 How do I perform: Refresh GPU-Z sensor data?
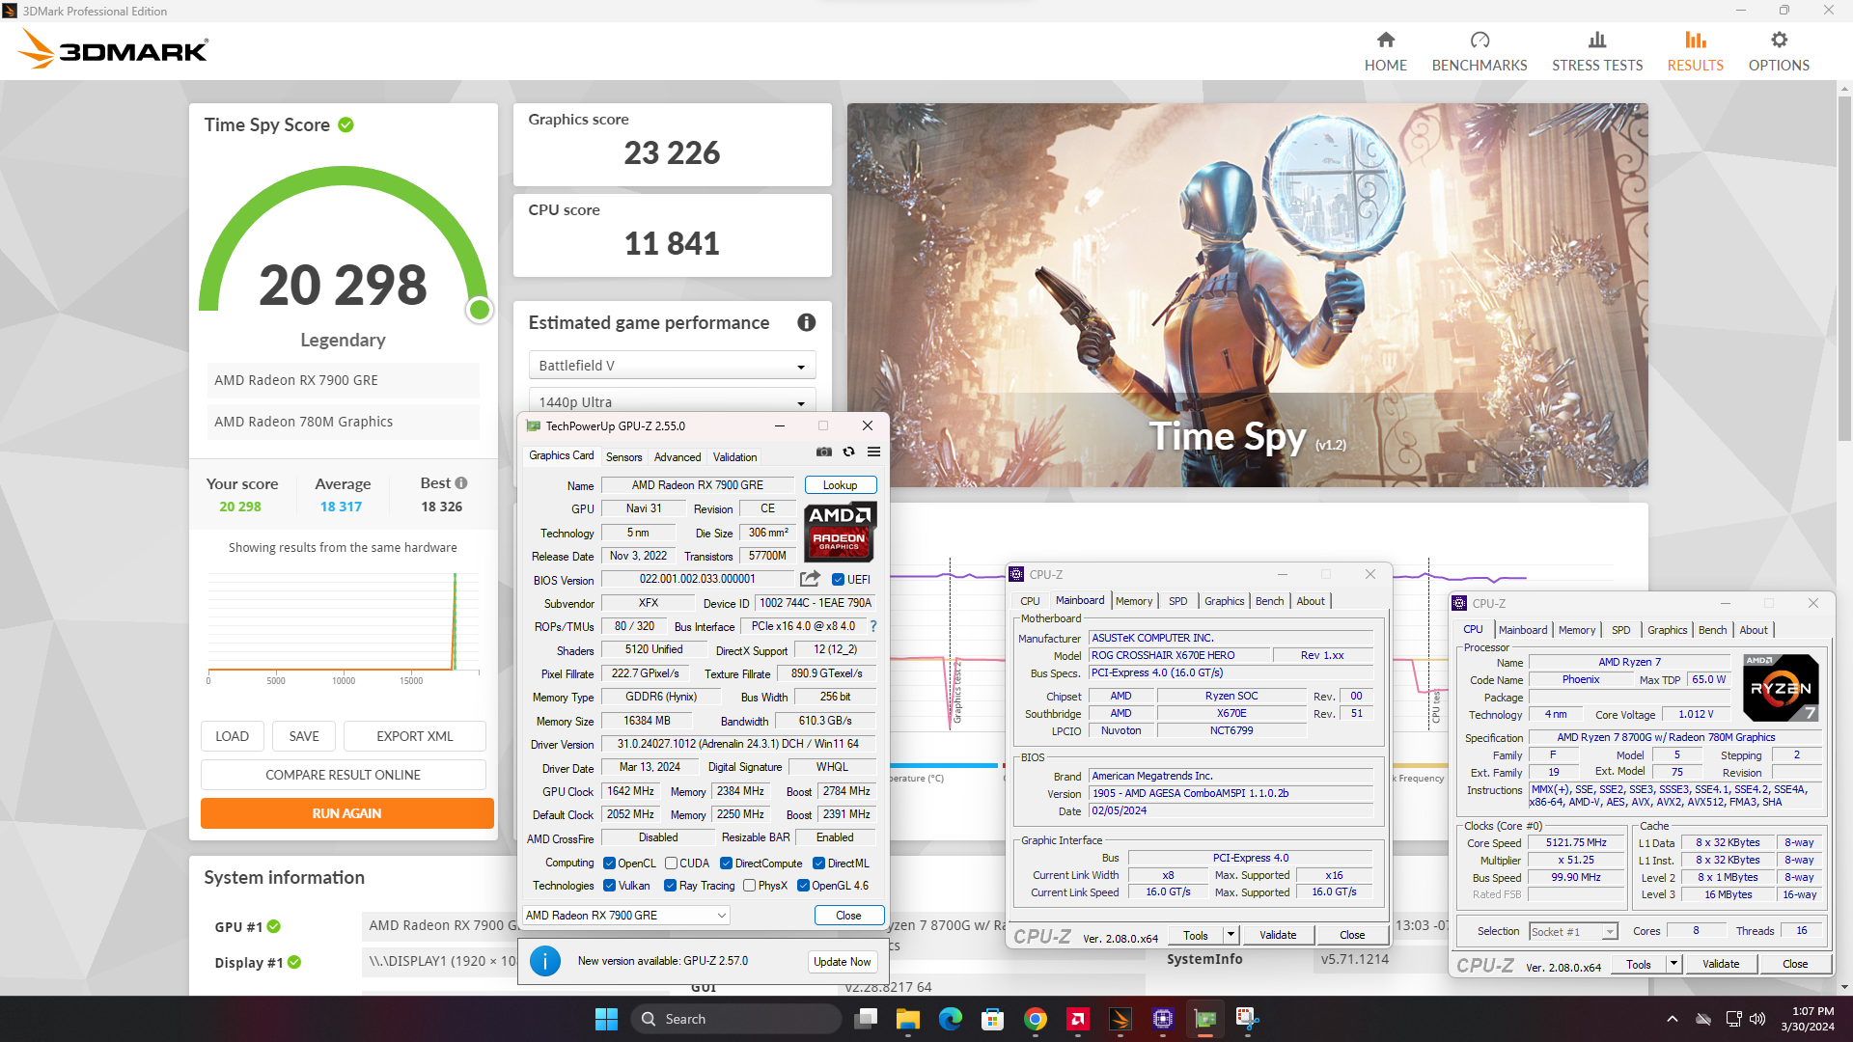click(848, 452)
